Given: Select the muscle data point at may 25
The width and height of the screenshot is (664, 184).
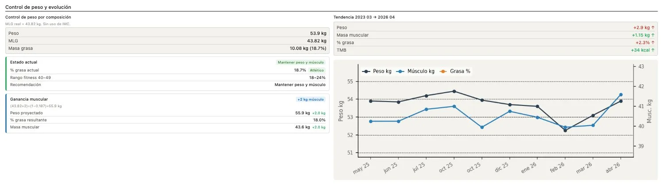Looking at the screenshot, I should [x=370, y=121].
